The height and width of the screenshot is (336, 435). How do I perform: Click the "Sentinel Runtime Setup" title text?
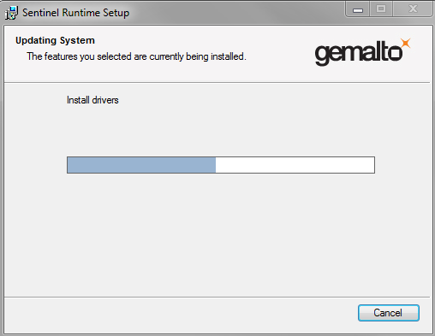(x=75, y=13)
